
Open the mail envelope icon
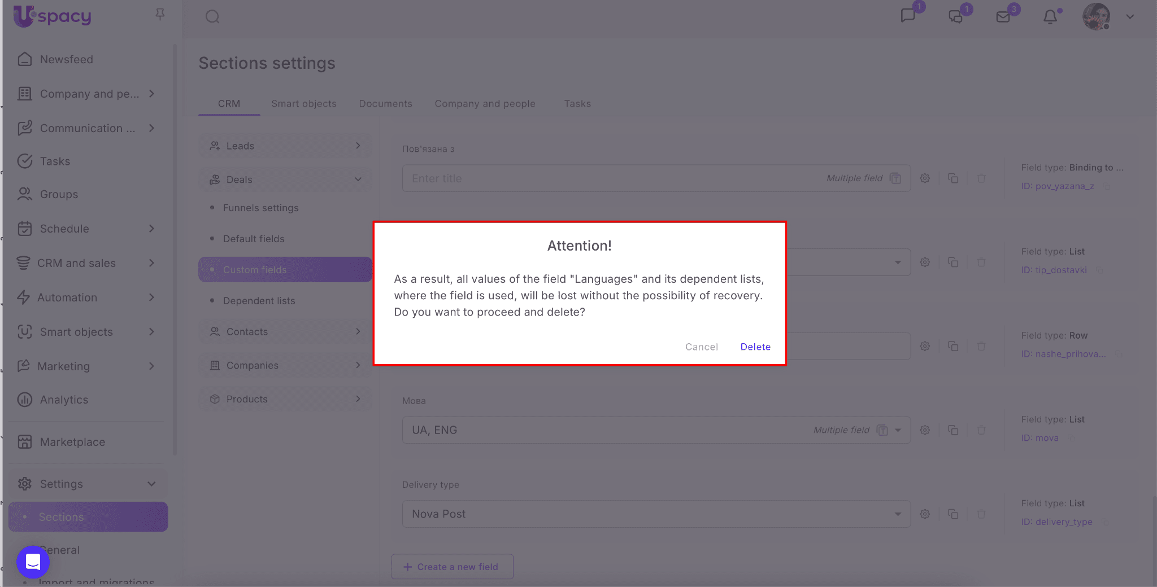tap(1003, 17)
